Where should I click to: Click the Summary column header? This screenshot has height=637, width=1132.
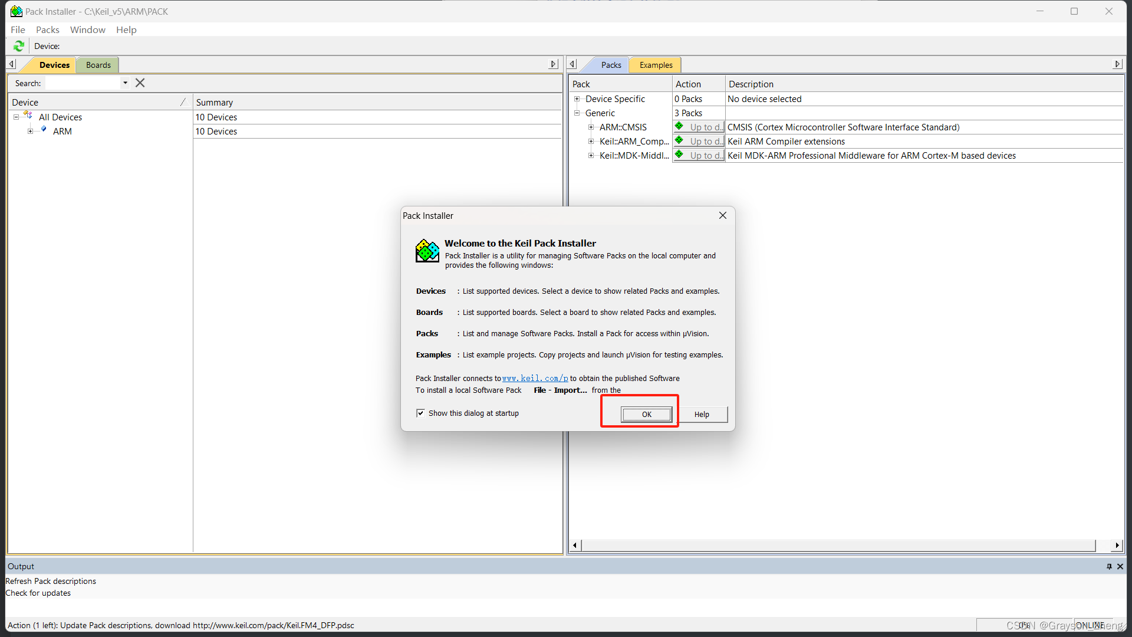pos(377,102)
